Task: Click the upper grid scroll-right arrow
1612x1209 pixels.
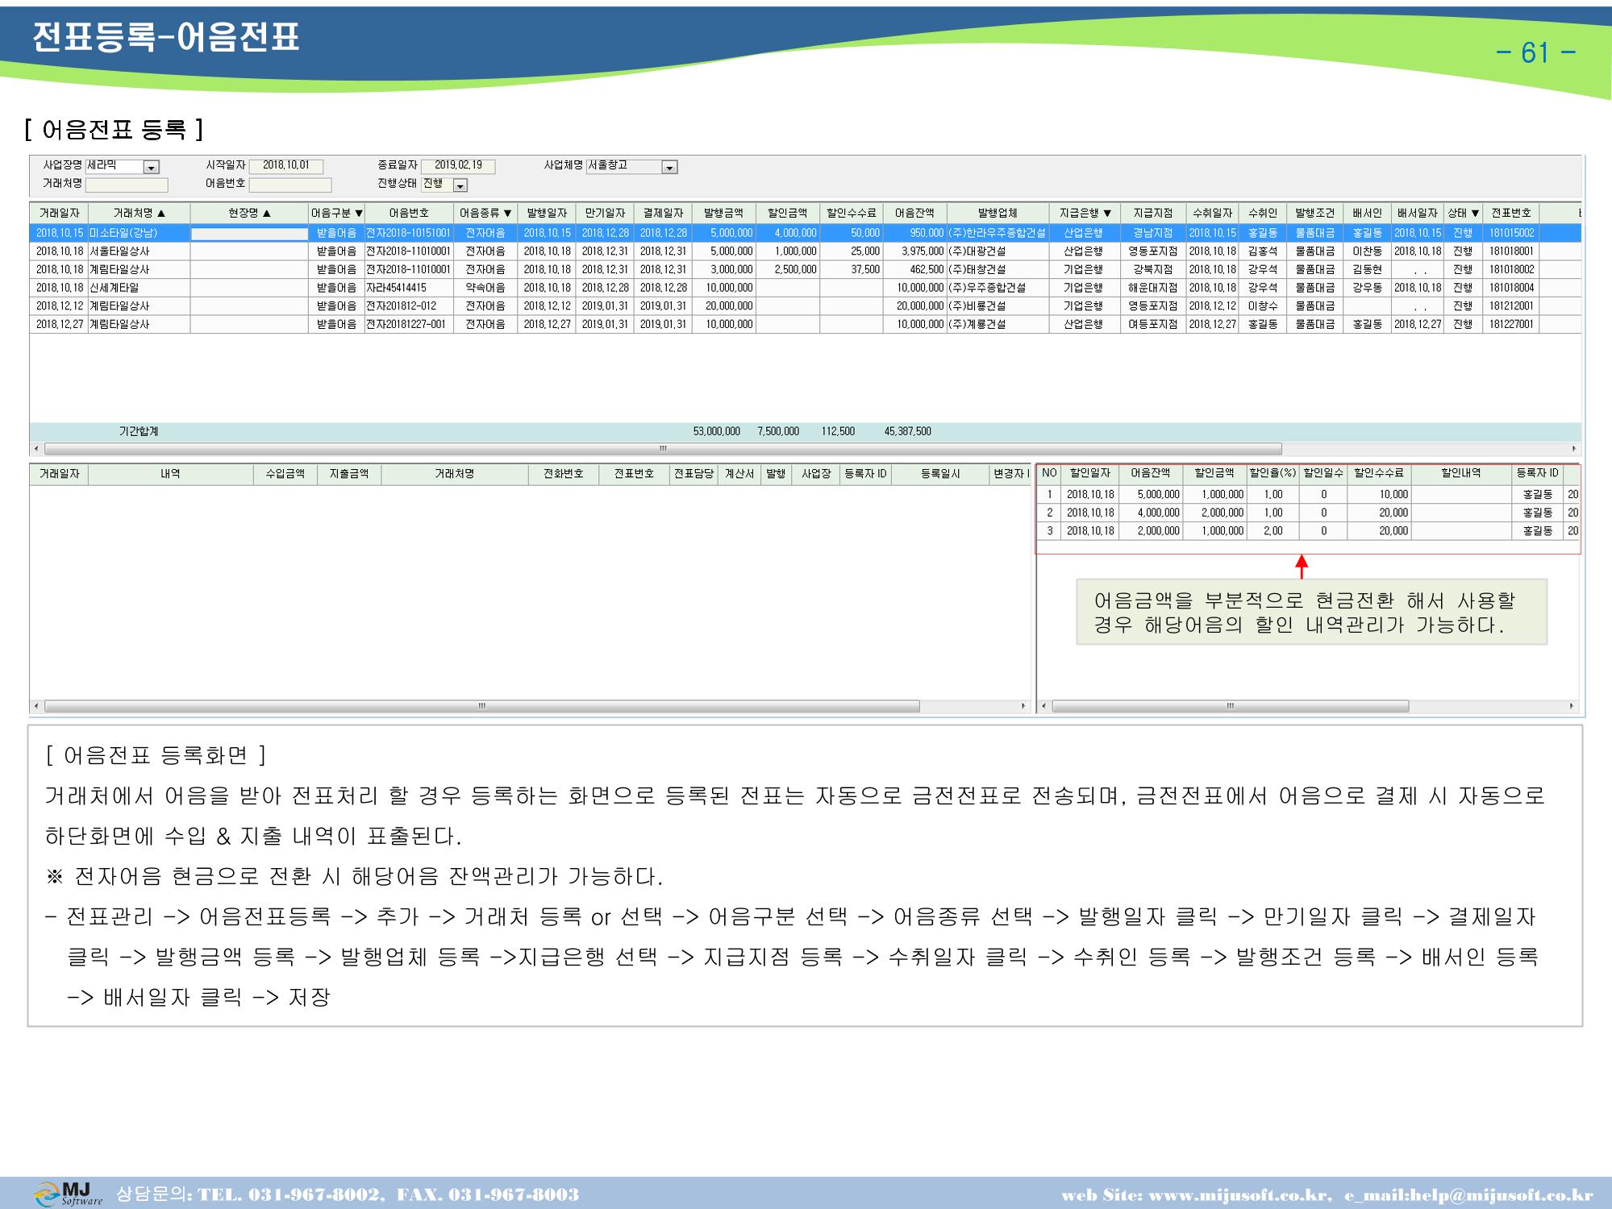Action: click(1574, 449)
